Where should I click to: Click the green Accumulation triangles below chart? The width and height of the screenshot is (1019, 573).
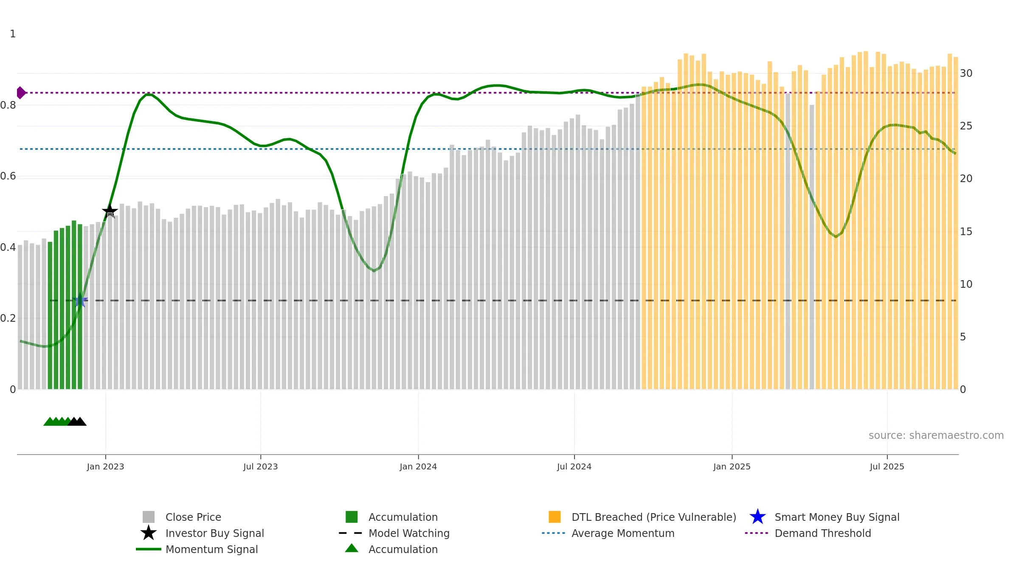[57, 421]
